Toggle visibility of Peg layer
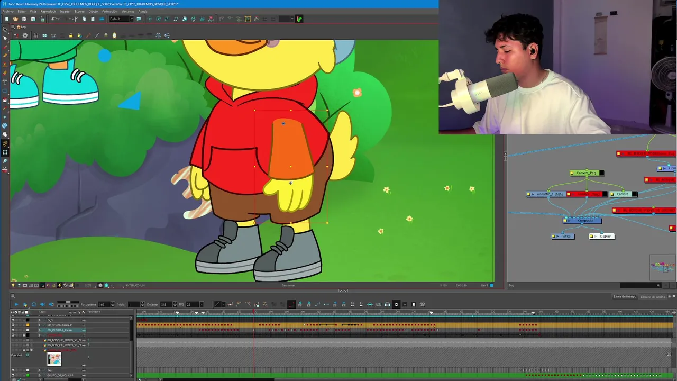This screenshot has height=381, width=677. click(x=13, y=370)
